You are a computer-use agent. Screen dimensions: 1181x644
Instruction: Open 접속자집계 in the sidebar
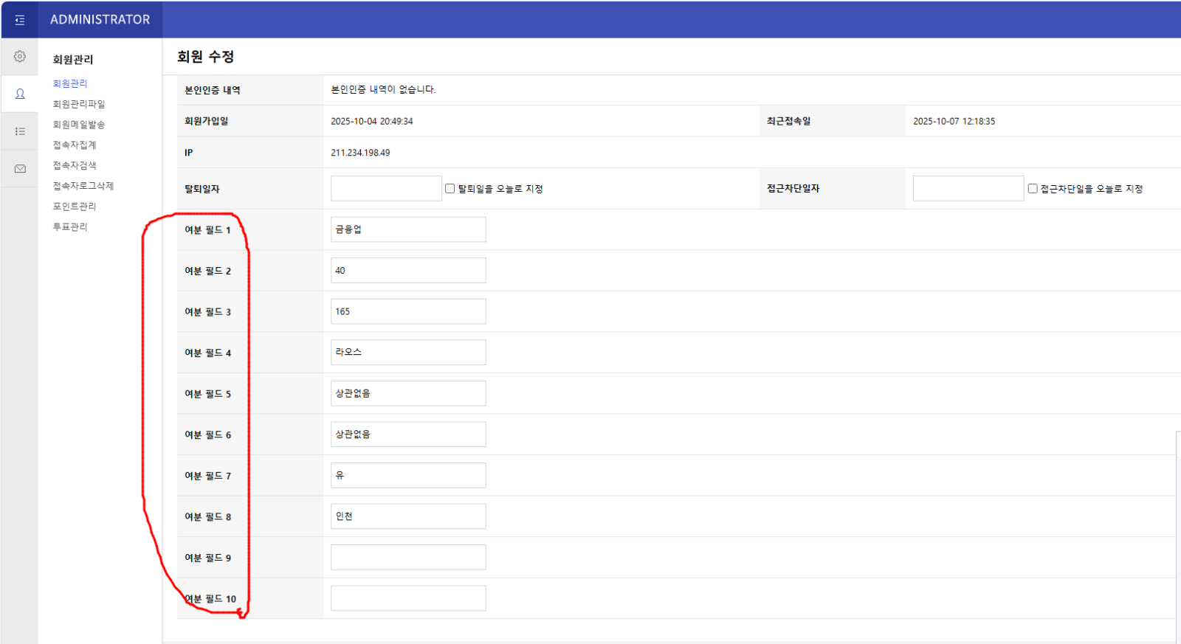click(x=75, y=145)
